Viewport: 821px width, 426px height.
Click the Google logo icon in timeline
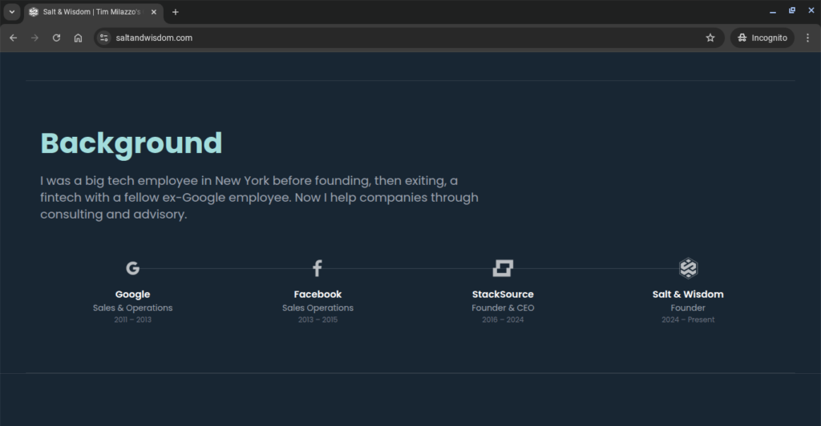[132, 268]
